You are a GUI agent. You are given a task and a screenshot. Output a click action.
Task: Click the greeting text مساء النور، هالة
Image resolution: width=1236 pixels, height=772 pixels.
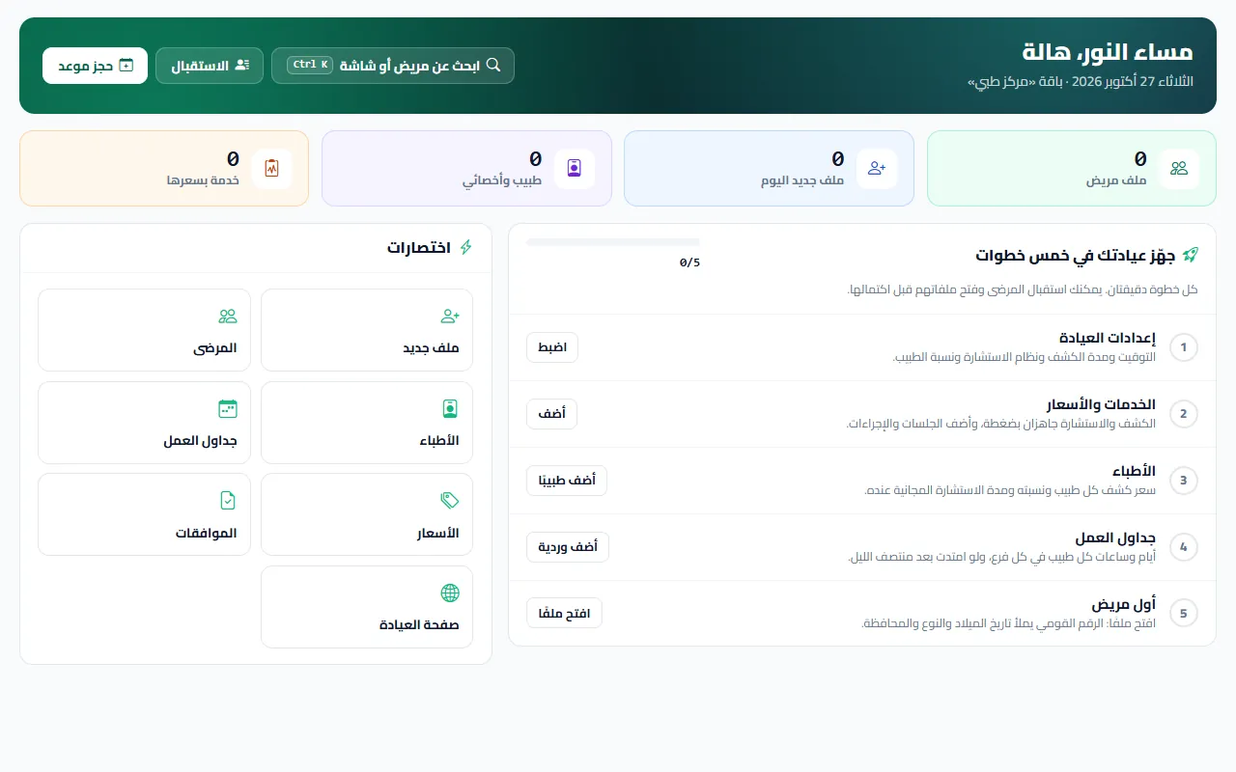(1108, 52)
